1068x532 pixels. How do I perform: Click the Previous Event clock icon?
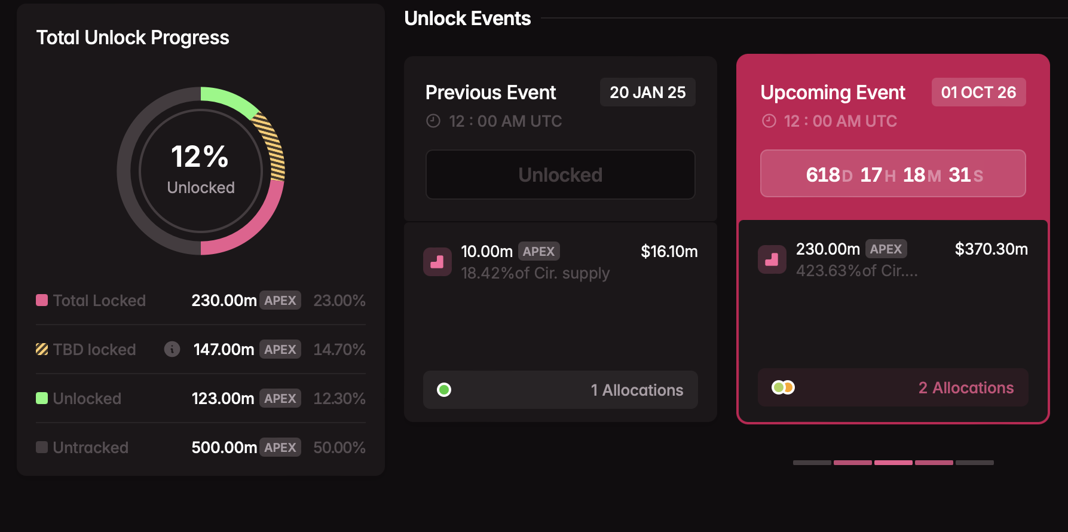click(x=433, y=121)
